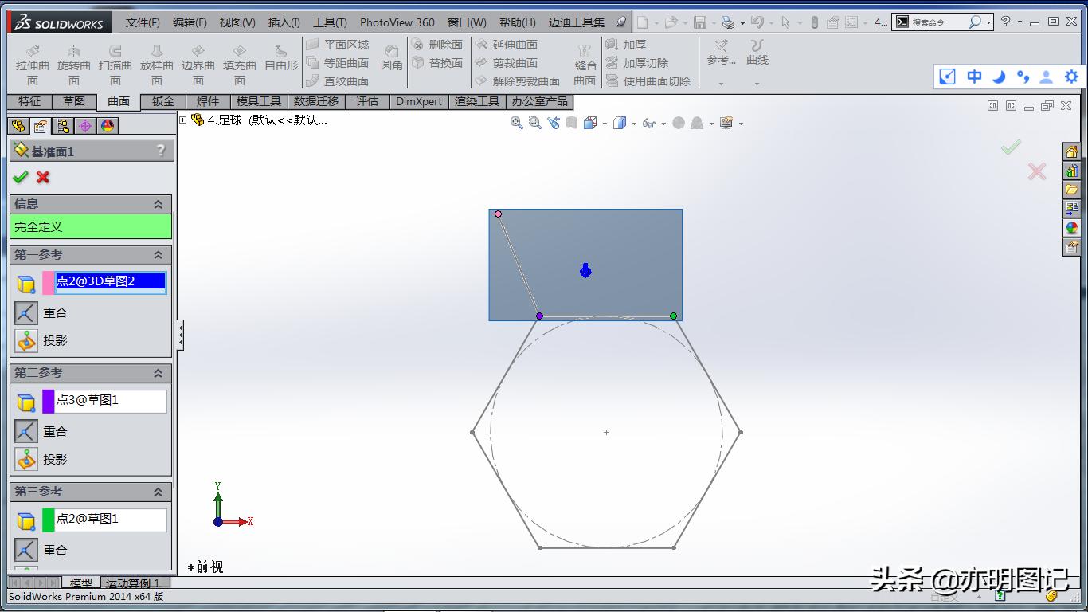Screen dimensions: 1088x612
Task: Select the 旋转曲面 (Revolved Surface) tool
Action: tap(72, 57)
